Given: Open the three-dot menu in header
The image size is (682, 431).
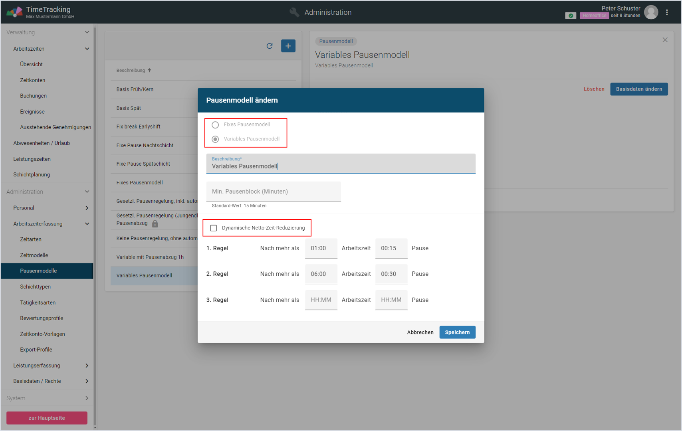Looking at the screenshot, I should (x=667, y=12).
